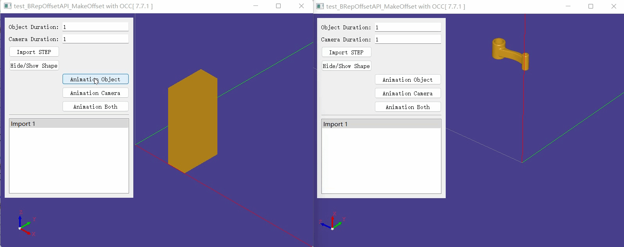The width and height of the screenshot is (624, 247).
Task: Click Import STEP in right window
Action: (x=346, y=52)
